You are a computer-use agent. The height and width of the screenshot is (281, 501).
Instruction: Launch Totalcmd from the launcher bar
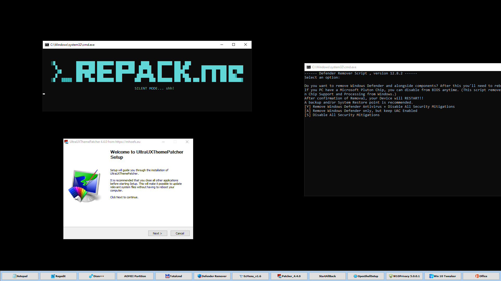[174, 276]
